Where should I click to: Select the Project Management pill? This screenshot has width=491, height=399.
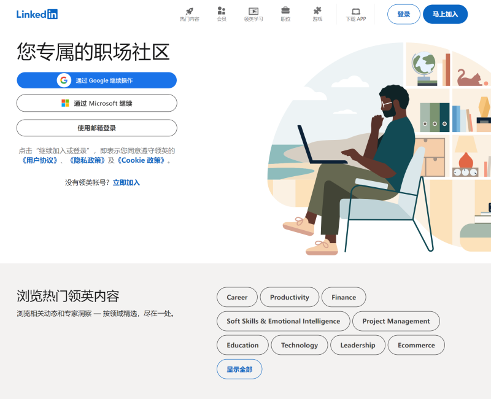click(x=396, y=321)
